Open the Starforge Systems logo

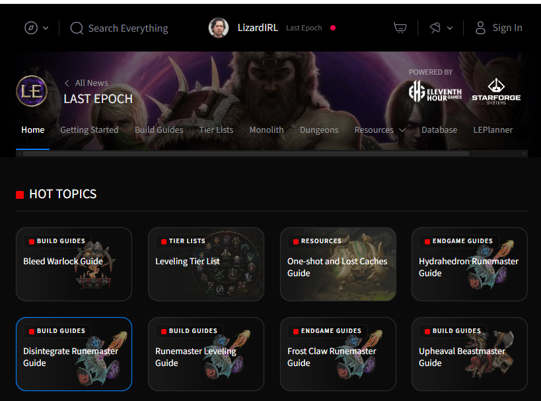tap(496, 91)
